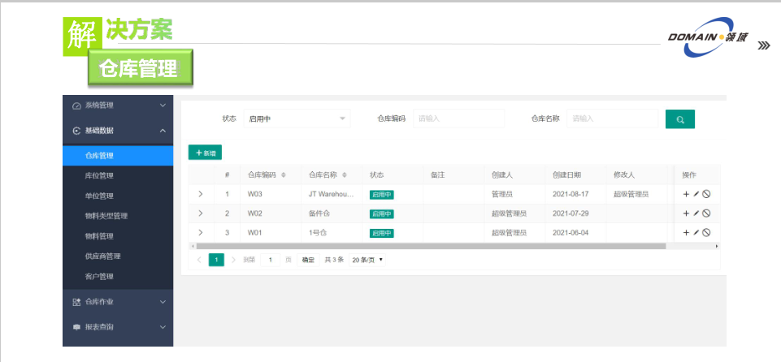The width and height of the screenshot is (781, 362).
Task: Click the edit pencil icon in W02 row
Action: pos(696,213)
